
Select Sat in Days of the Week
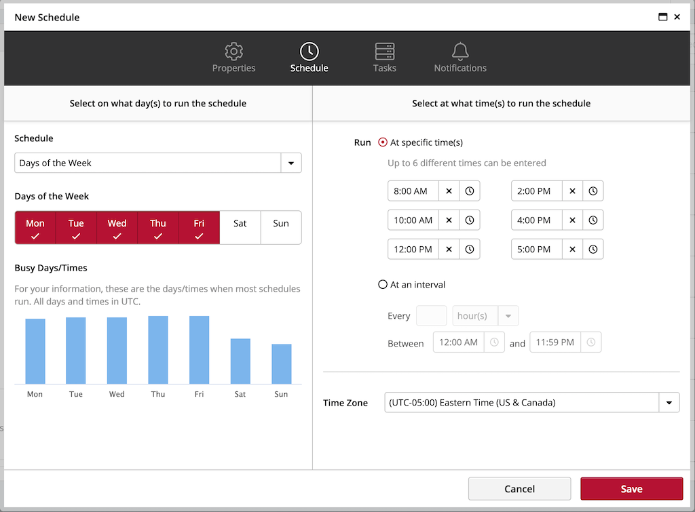(240, 228)
